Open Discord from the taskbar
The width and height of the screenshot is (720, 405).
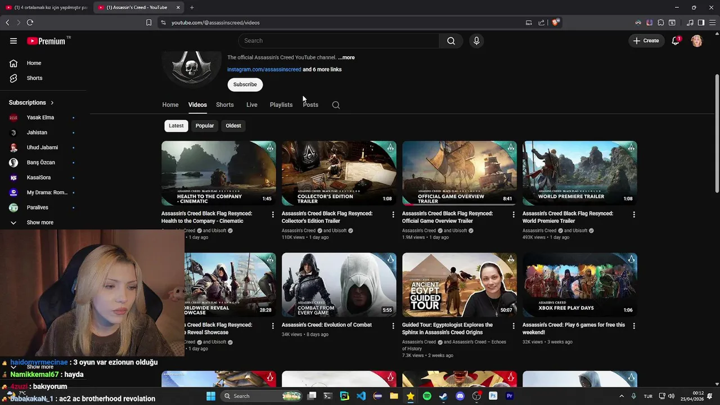point(460,396)
